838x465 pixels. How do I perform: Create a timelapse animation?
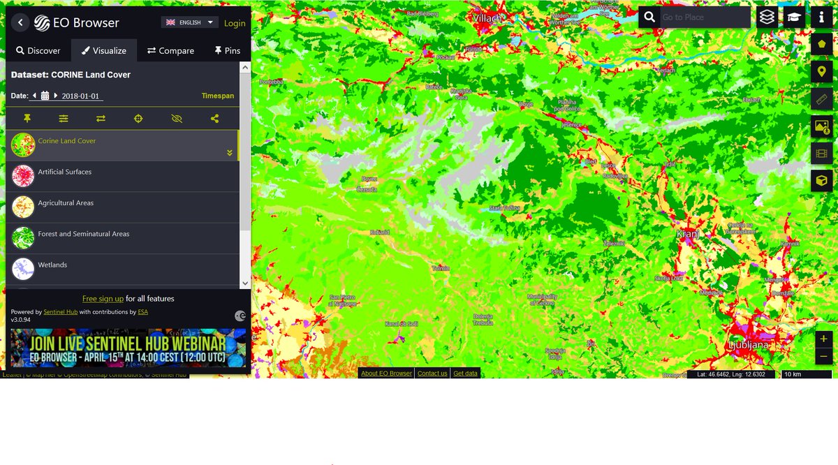822,154
